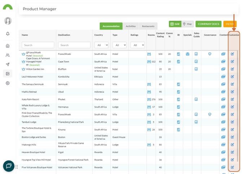This screenshot has width=242, height=174.
Task: Open Specials icon for @Franschhoek Hotel
Action: 187,54
